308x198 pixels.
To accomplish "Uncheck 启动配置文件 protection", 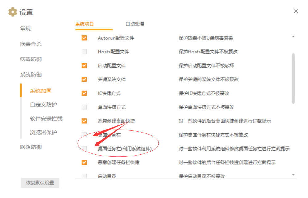I will coord(84,65).
